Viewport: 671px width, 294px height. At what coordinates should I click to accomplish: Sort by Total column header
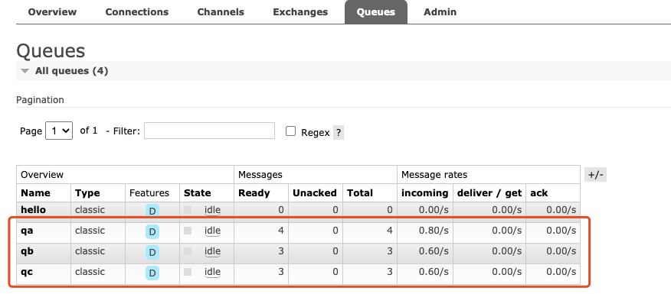coord(360,193)
